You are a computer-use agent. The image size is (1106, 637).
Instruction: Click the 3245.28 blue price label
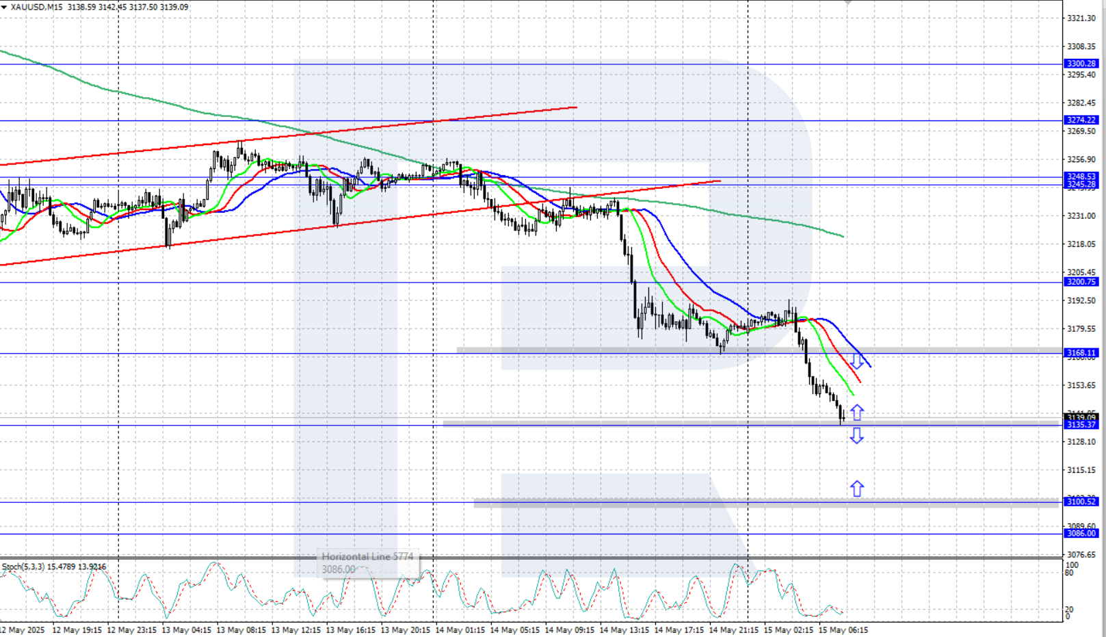coord(1081,184)
